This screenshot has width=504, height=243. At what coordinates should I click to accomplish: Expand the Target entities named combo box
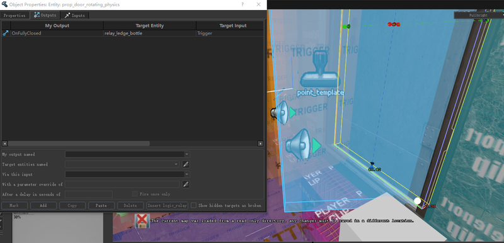pos(122,164)
